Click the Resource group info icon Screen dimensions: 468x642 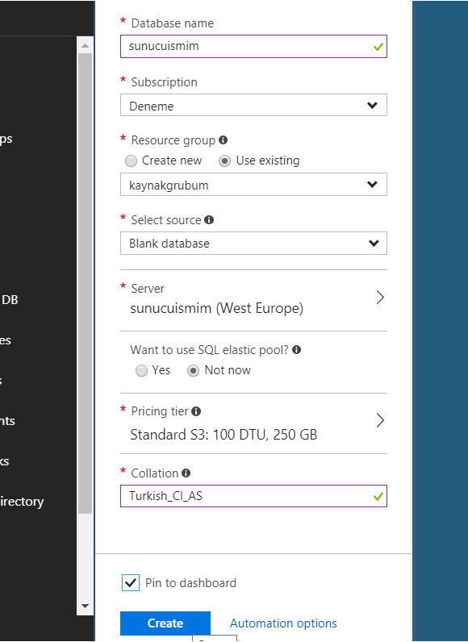224,140
